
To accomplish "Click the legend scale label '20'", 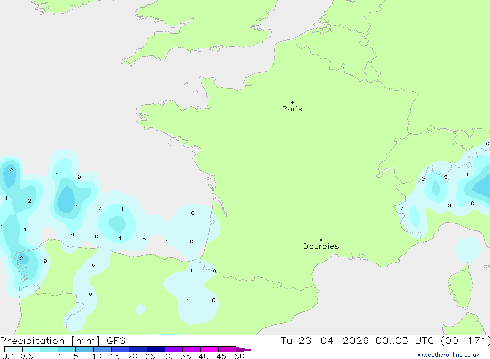I will tap(132, 356).
